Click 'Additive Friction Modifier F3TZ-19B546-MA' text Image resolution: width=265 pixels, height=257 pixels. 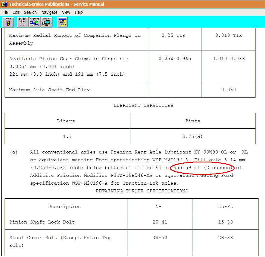(x=91, y=175)
